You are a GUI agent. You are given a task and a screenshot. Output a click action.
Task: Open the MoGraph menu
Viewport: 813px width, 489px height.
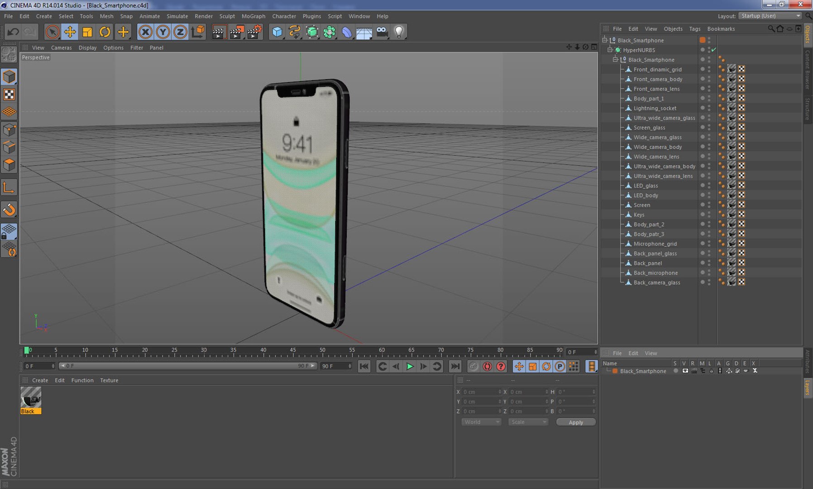pyautogui.click(x=253, y=16)
